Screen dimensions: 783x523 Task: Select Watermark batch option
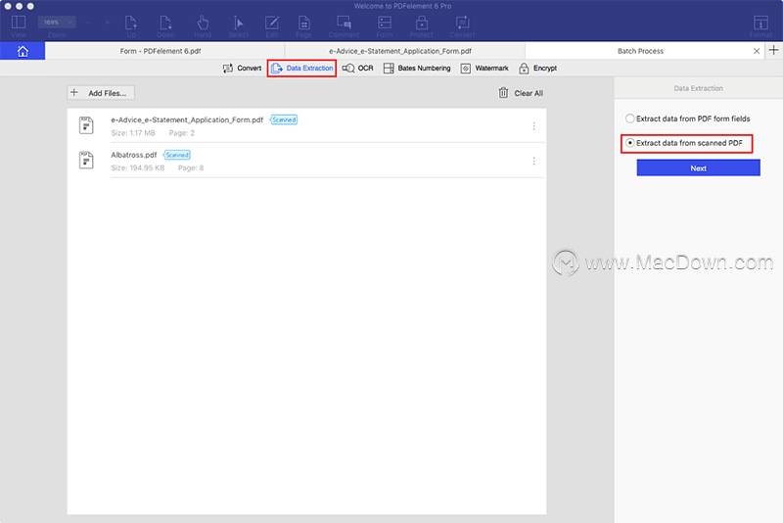[484, 68]
